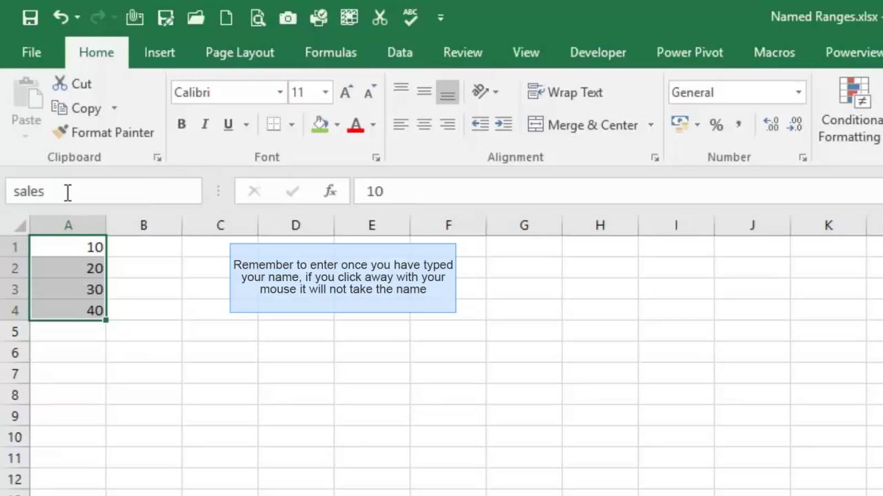The width and height of the screenshot is (883, 496).
Task: Click Format Painter
Action: [103, 132]
